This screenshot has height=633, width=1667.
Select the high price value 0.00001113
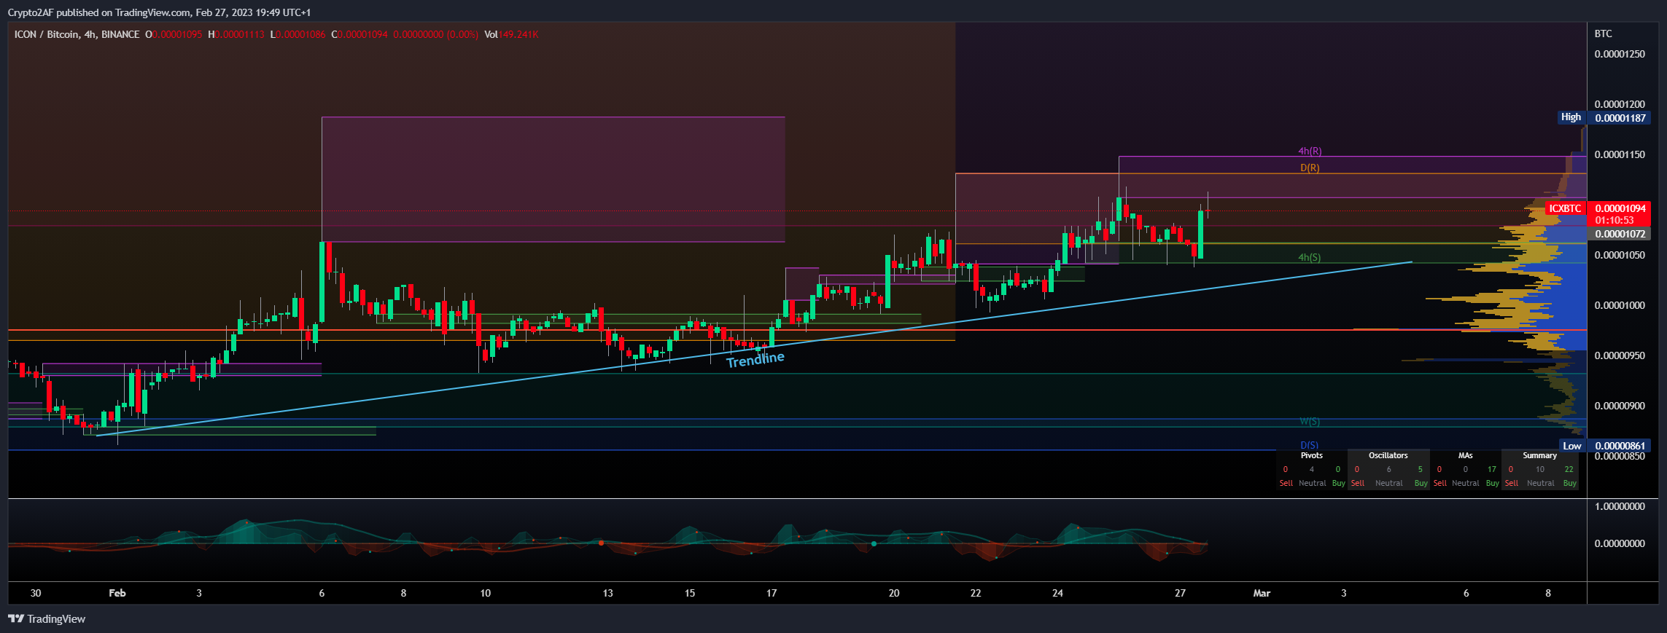pos(240,34)
